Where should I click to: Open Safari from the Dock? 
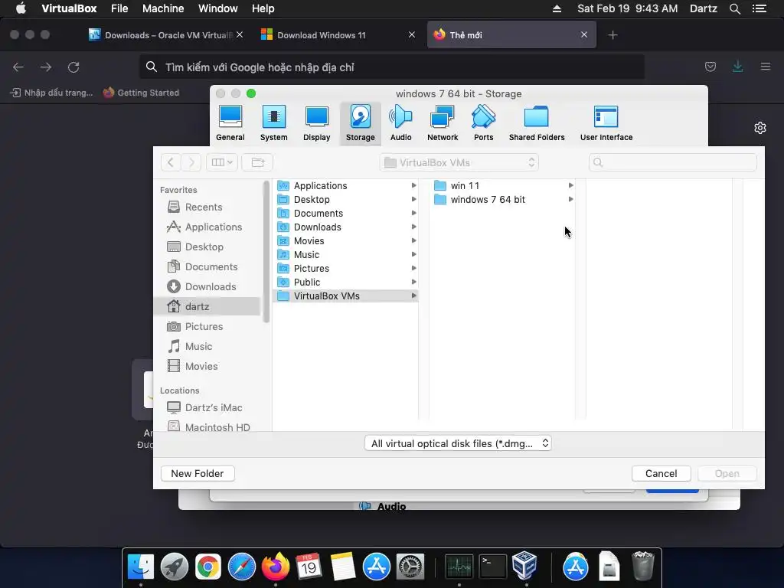(241, 567)
